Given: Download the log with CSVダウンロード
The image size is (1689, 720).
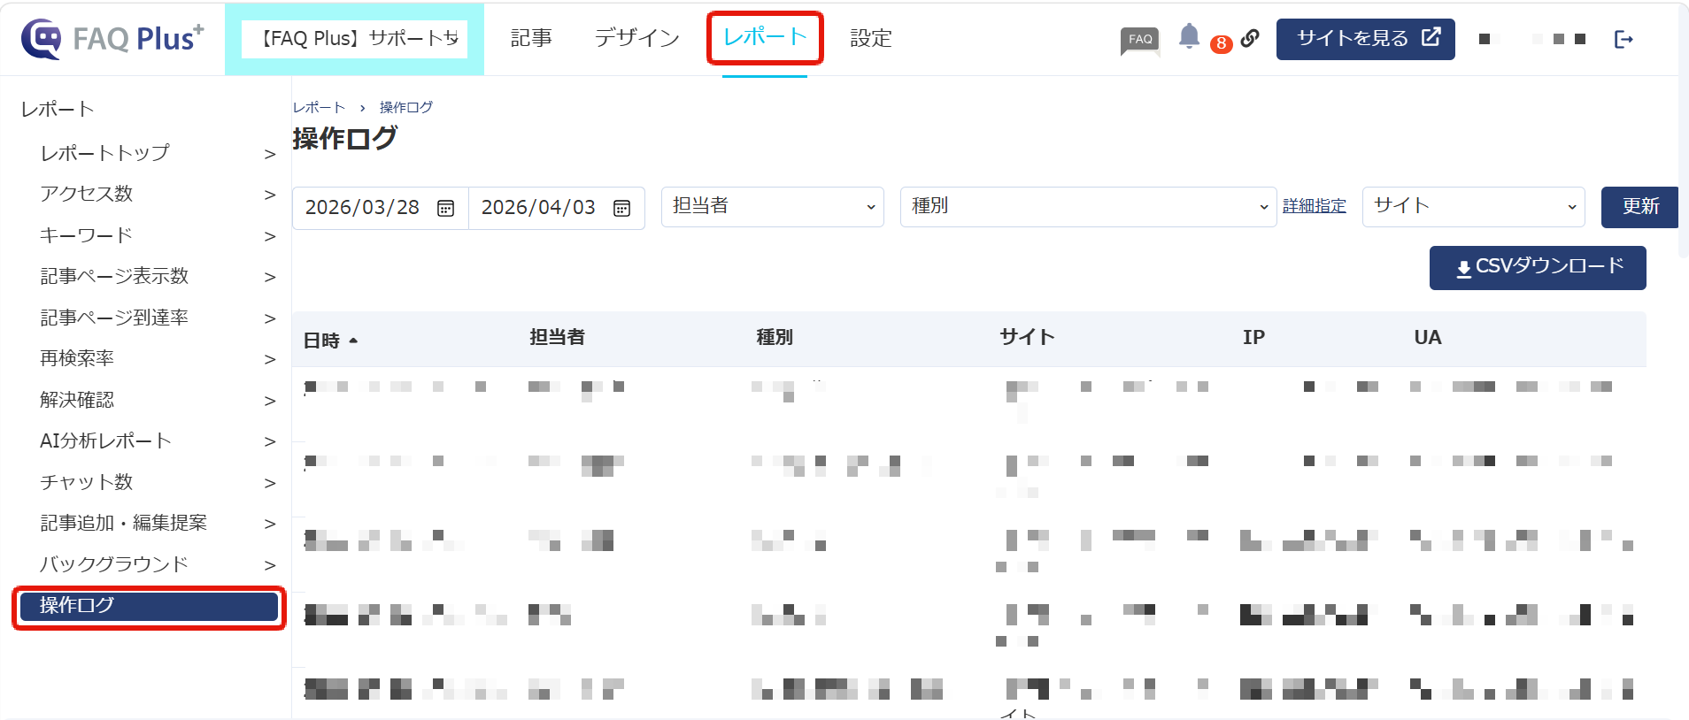Looking at the screenshot, I should tap(1537, 267).
